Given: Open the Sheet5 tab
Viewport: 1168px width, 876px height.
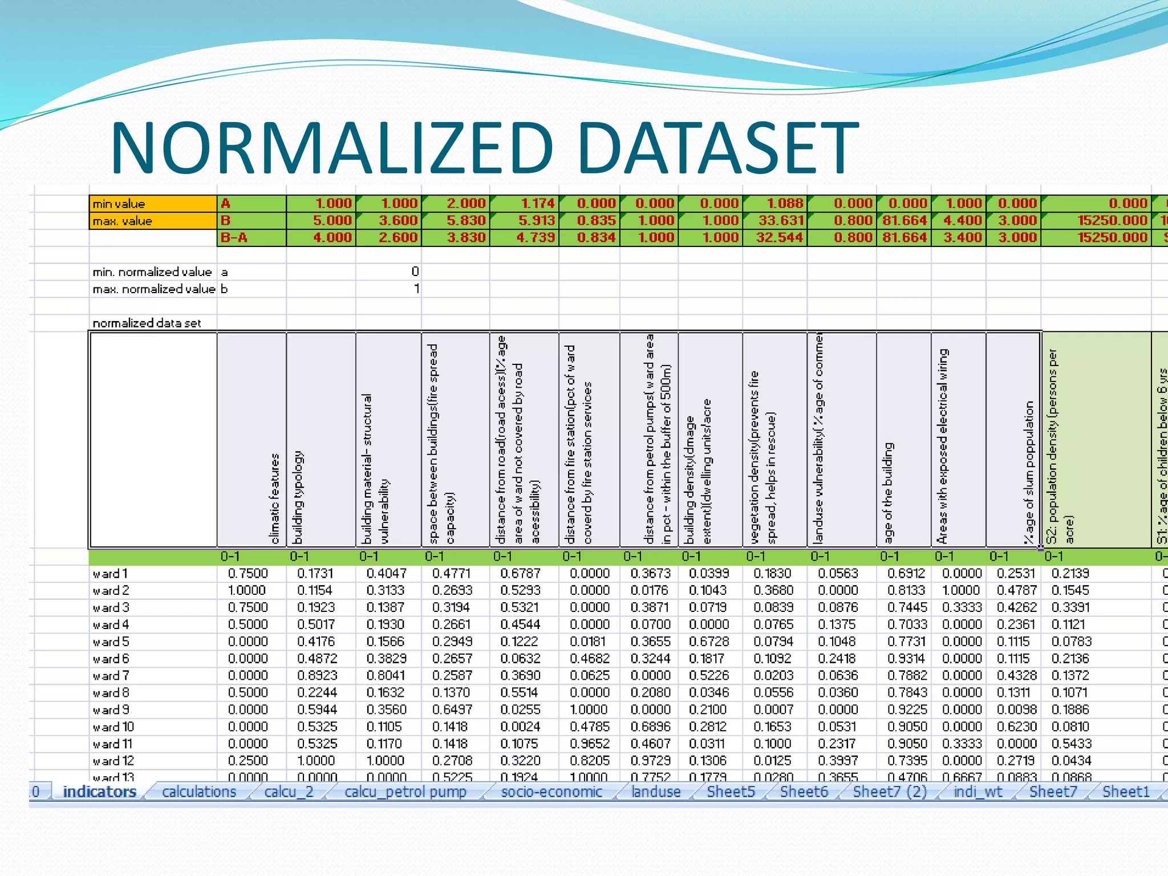Looking at the screenshot, I should pos(731,792).
